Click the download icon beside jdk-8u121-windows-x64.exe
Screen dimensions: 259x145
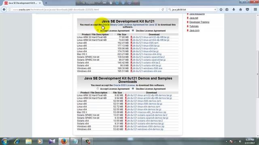(131, 71)
